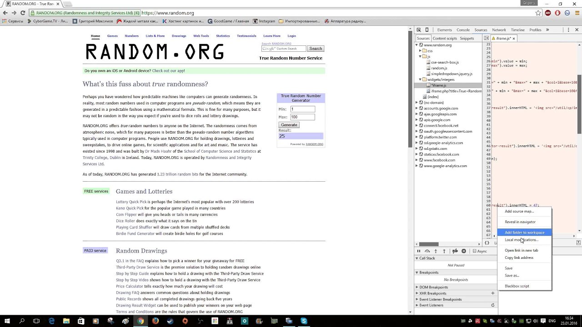Click the browser address bar URL
582x327 pixels.
pos(168,13)
